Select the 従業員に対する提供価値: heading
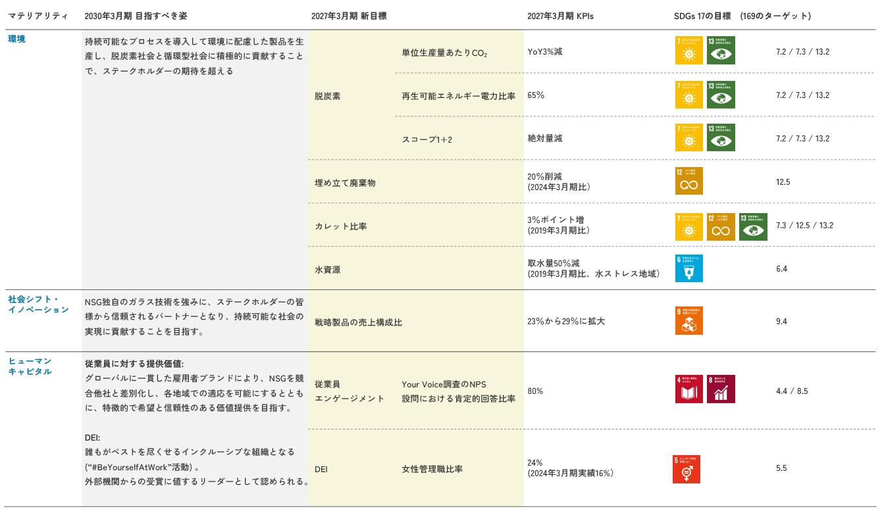 tap(134, 363)
